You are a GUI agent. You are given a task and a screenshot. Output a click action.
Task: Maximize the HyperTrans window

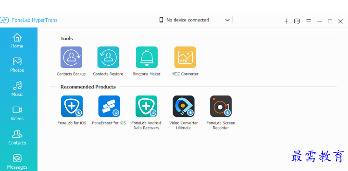pos(330,21)
